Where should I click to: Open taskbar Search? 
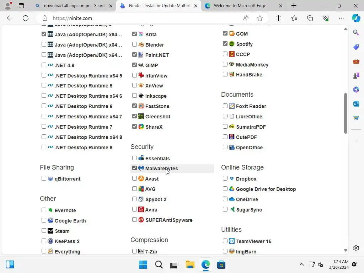coord(159,264)
